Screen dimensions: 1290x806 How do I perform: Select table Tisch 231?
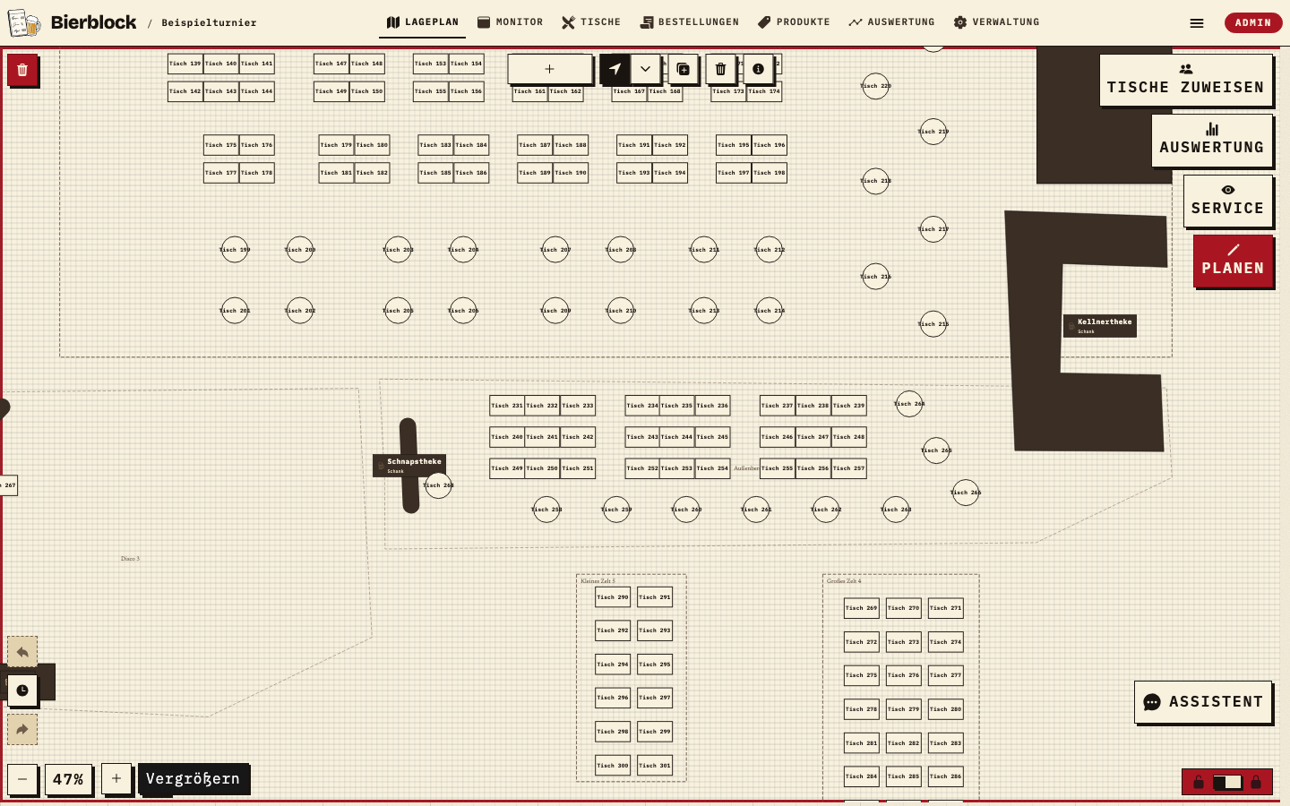click(x=507, y=406)
